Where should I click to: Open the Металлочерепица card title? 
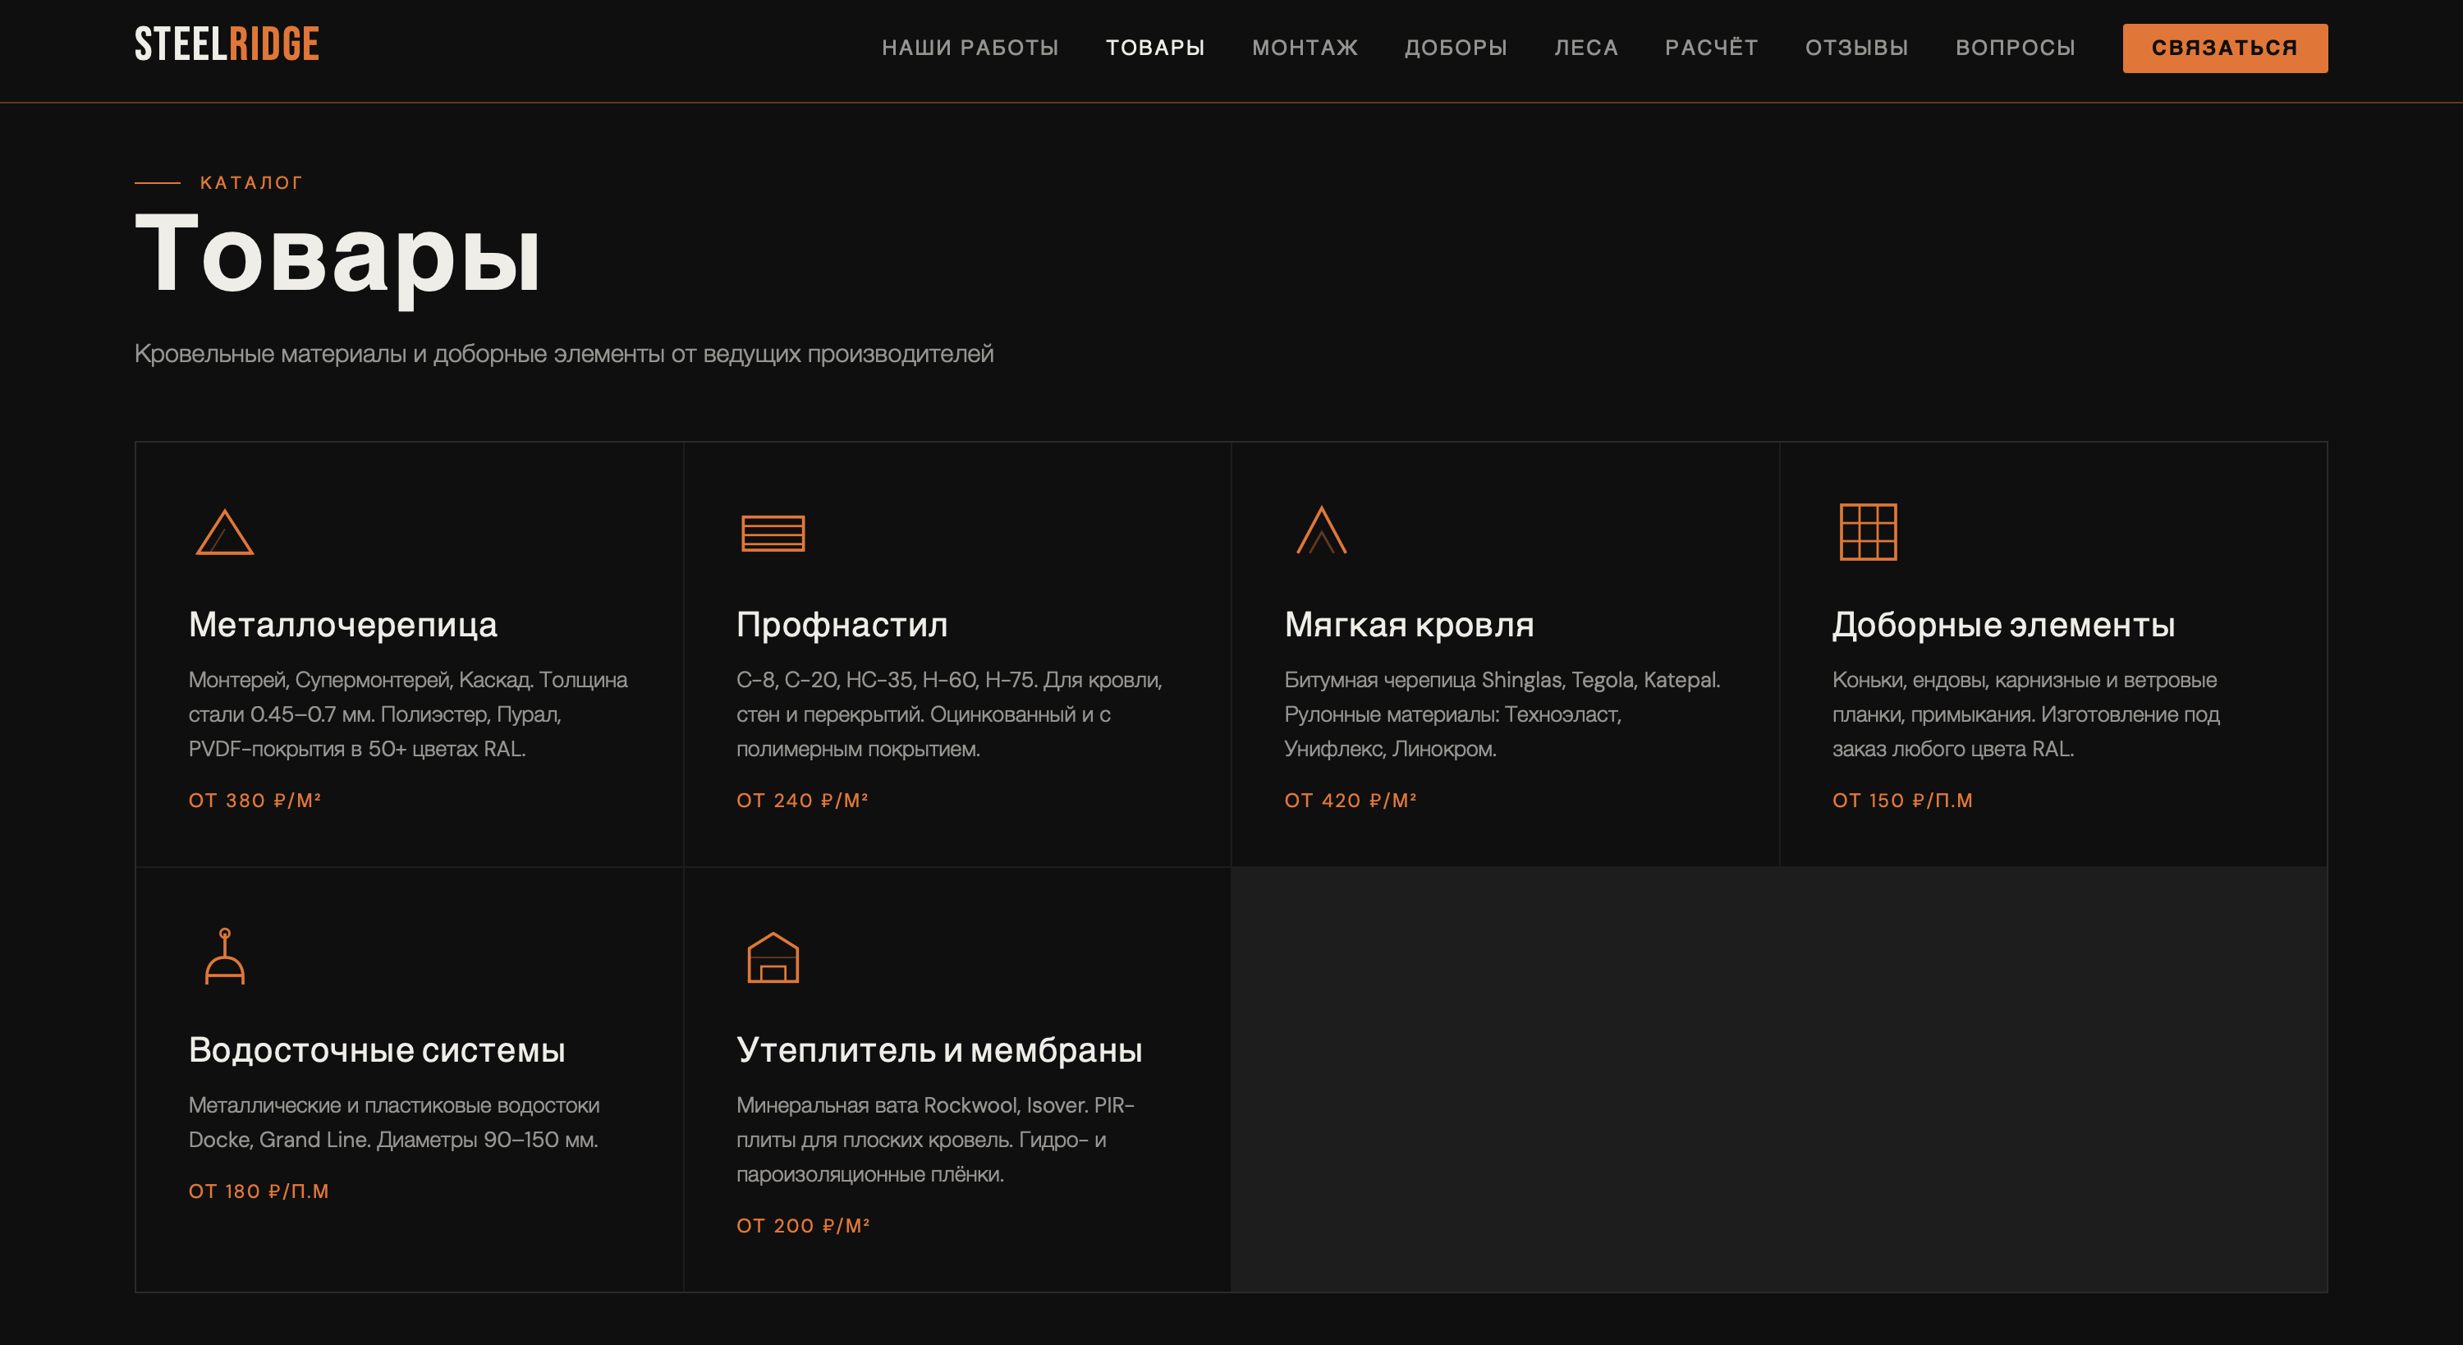click(x=342, y=625)
